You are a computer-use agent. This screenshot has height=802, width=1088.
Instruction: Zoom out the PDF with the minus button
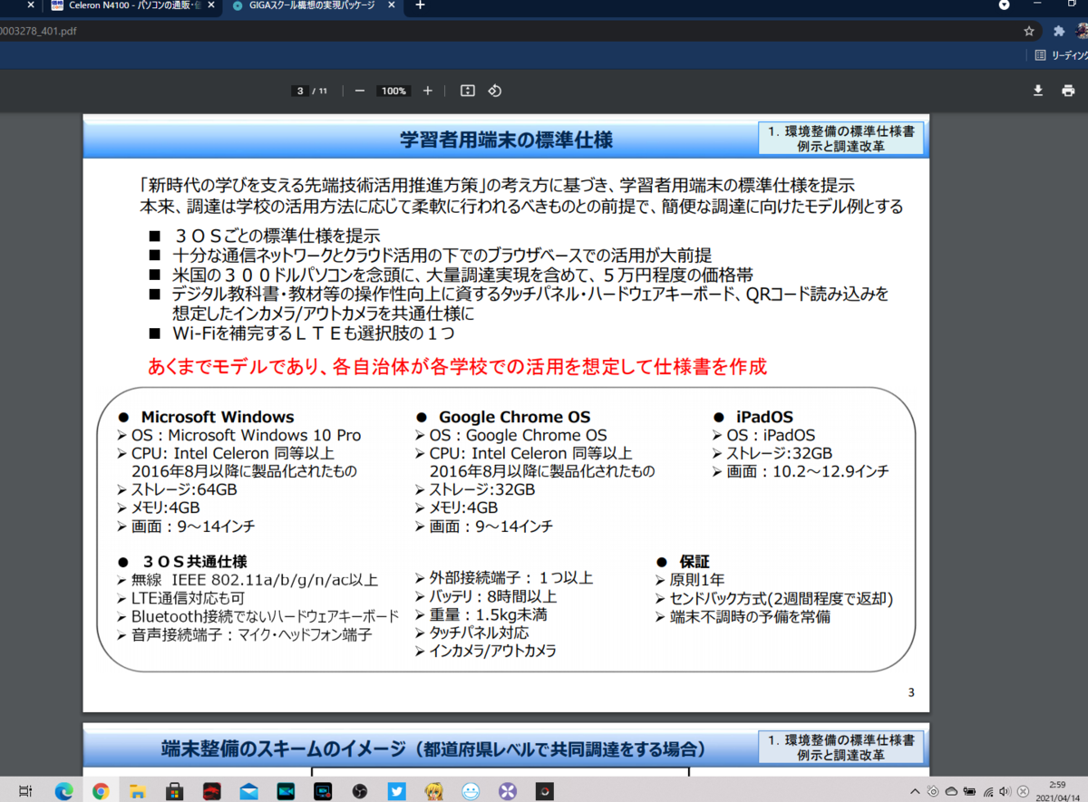pyautogui.click(x=360, y=91)
